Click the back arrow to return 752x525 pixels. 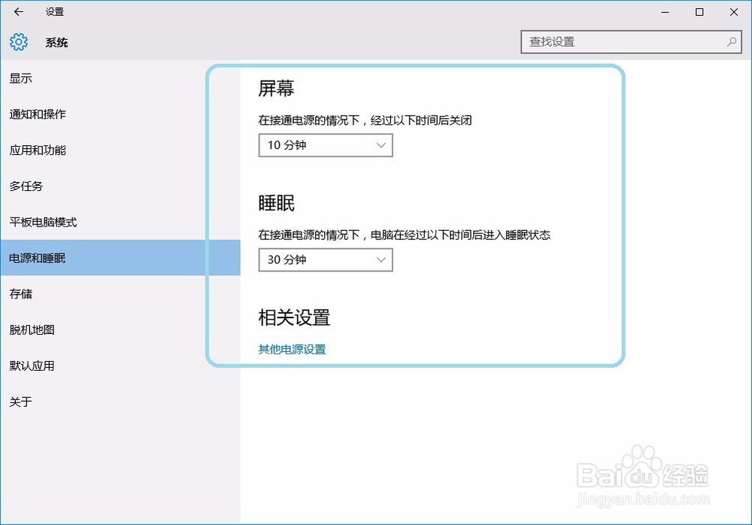click(17, 12)
